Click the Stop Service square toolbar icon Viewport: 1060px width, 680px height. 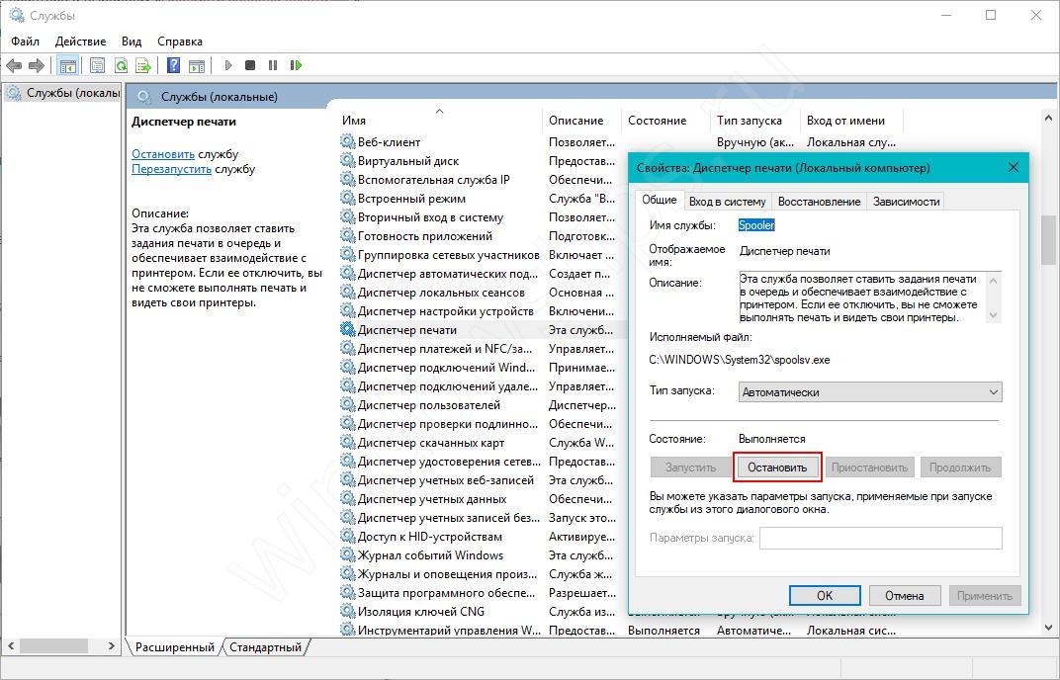[x=250, y=66]
